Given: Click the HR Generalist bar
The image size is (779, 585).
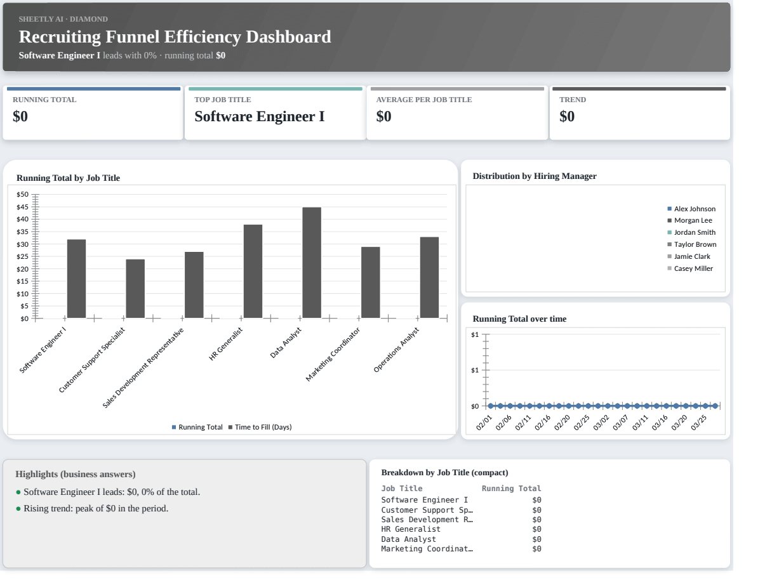Looking at the screenshot, I should [253, 271].
